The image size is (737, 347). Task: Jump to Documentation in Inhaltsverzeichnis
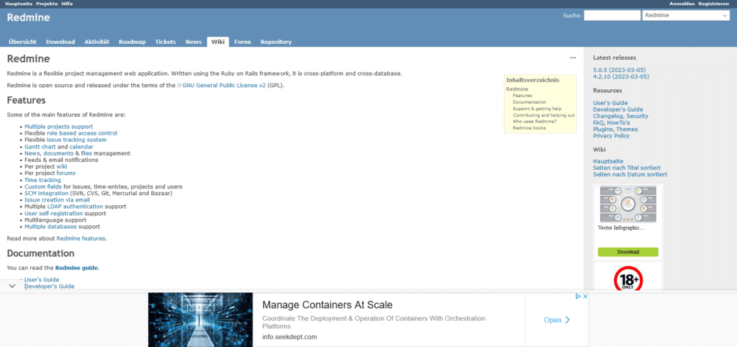tap(529, 102)
